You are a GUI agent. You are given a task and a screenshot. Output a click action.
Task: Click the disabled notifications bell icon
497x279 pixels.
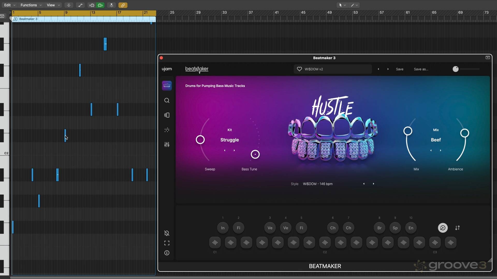coord(167,233)
